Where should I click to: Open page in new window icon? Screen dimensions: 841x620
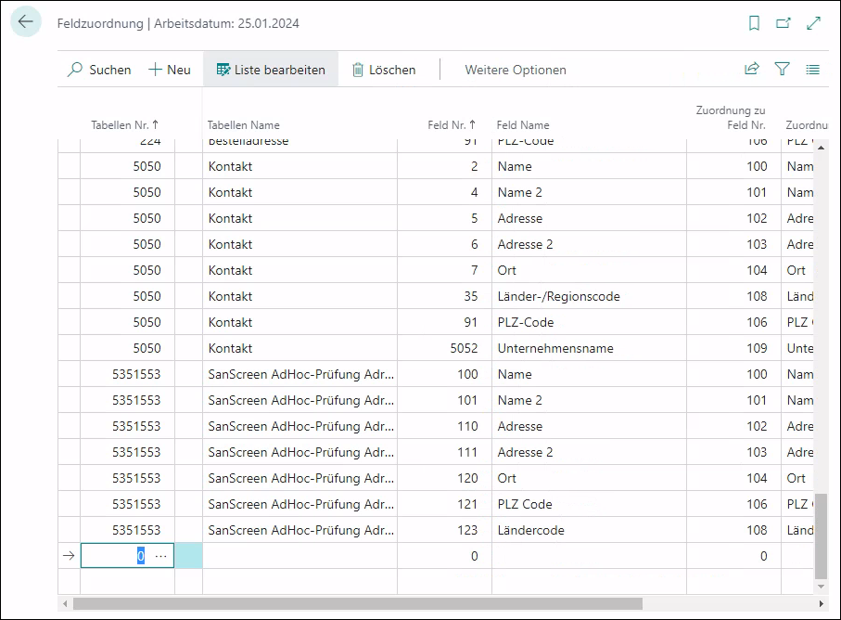click(x=784, y=23)
